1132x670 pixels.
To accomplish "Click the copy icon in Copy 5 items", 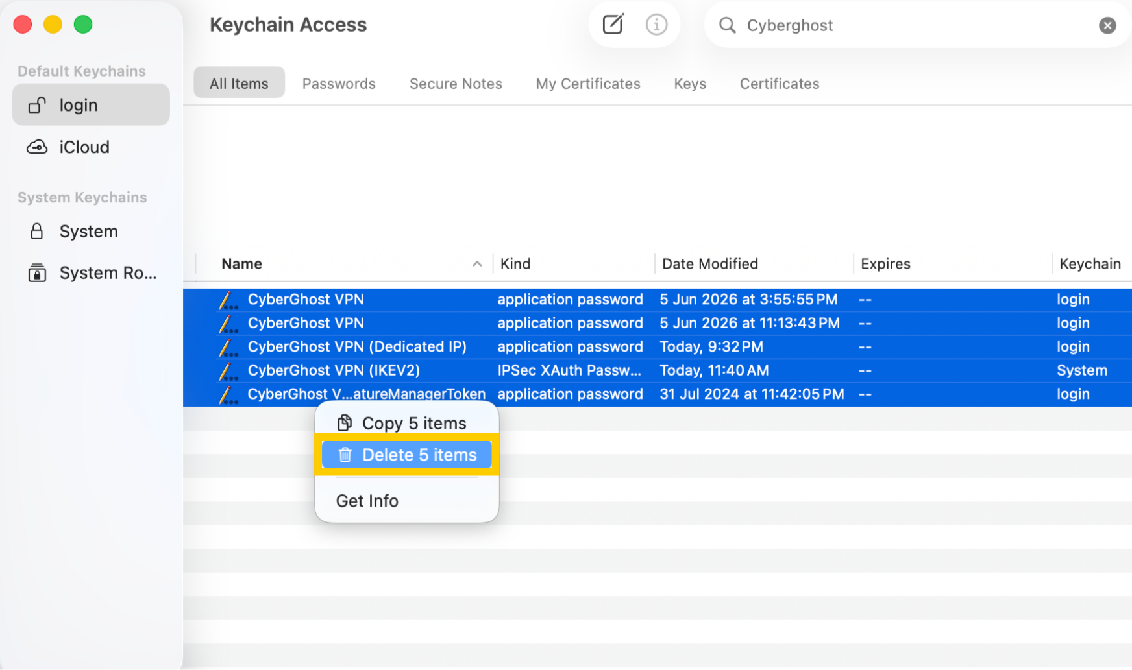I will click(x=345, y=423).
